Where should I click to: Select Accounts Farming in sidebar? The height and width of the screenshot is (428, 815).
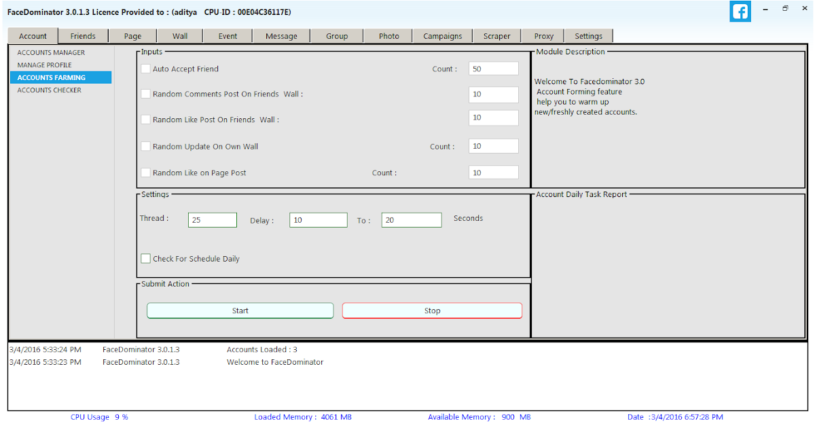coord(60,77)
